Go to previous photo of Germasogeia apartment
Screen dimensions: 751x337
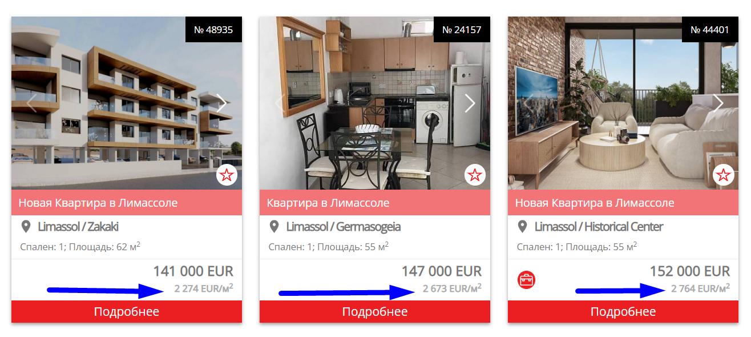280,103
